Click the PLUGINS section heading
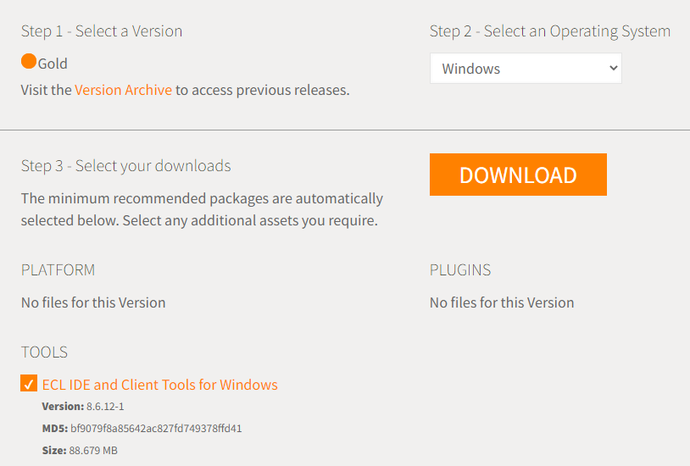690x466 pixels. [x=459, y=270]
